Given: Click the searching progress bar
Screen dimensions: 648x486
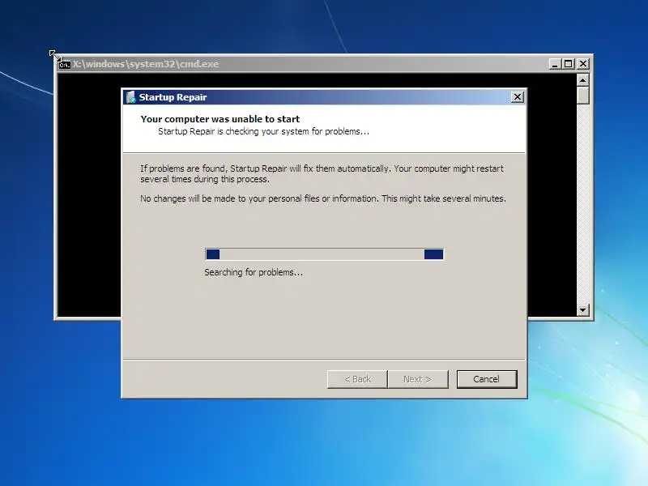Looking at the screenshot, I should click(325, 254).
